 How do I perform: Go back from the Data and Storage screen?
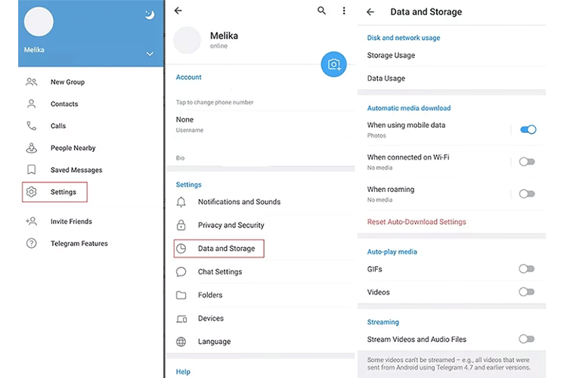click(370, 12)
